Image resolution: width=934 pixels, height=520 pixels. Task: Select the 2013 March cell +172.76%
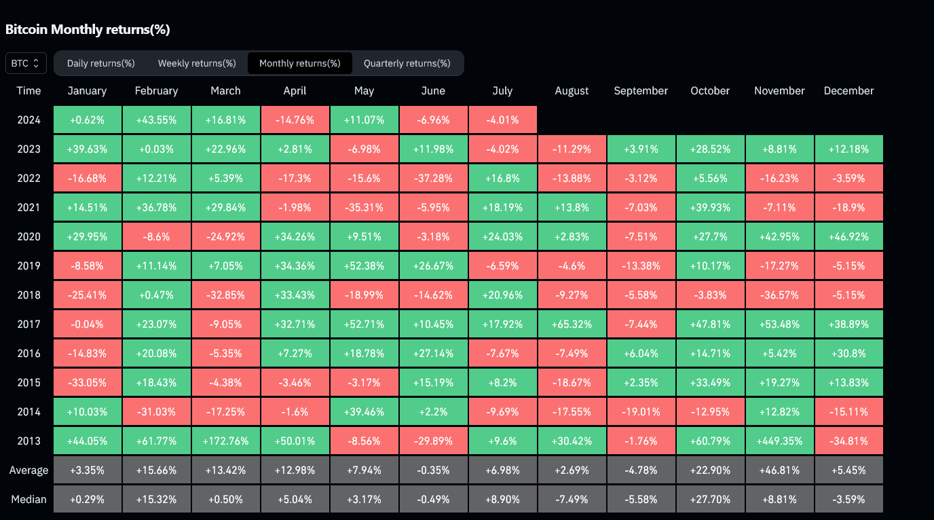pos(225,441)
